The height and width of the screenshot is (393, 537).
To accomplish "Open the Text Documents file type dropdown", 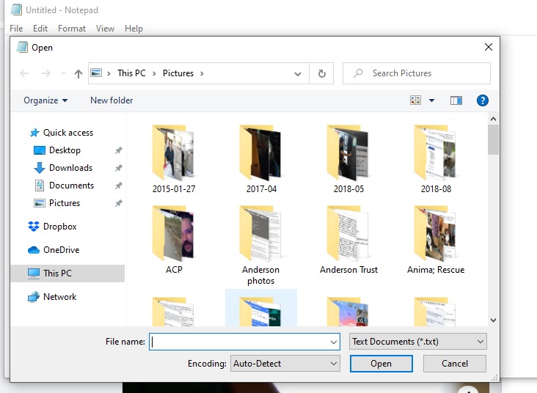I will pos(418,342).
